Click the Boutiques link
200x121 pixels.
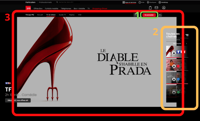coord(153,2)
